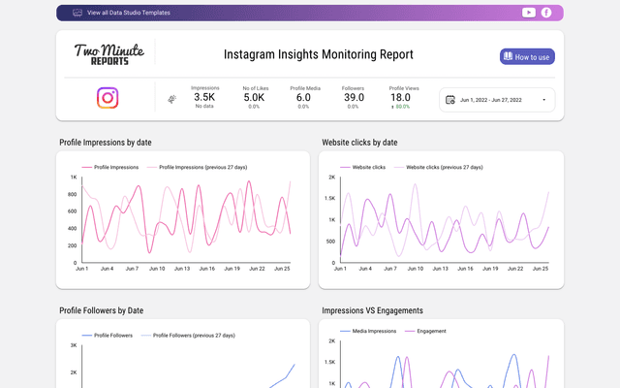The height and width of the screenshot is (388, 620).
Task: Click the No of Likes 5.0K scorecard
Action: pyautogui.click(x=255, y=97)
